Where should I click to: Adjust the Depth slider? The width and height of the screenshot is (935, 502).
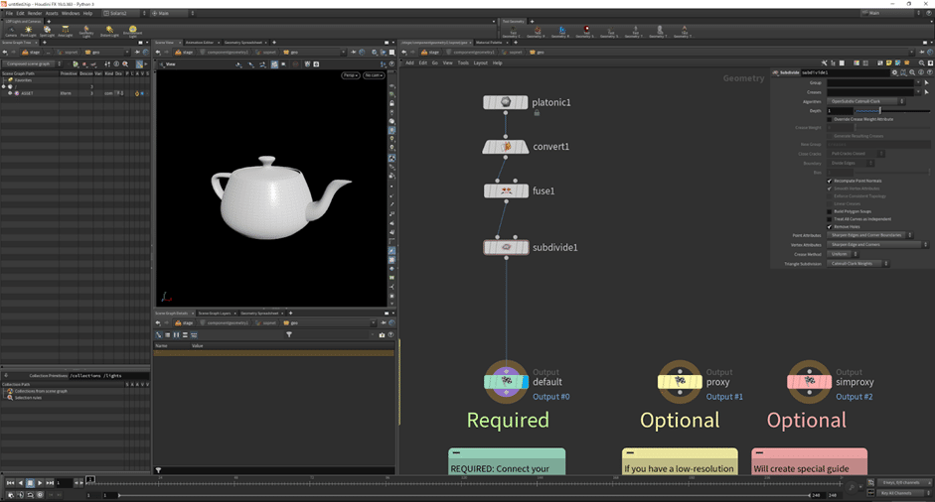click(x=880, y=110)
